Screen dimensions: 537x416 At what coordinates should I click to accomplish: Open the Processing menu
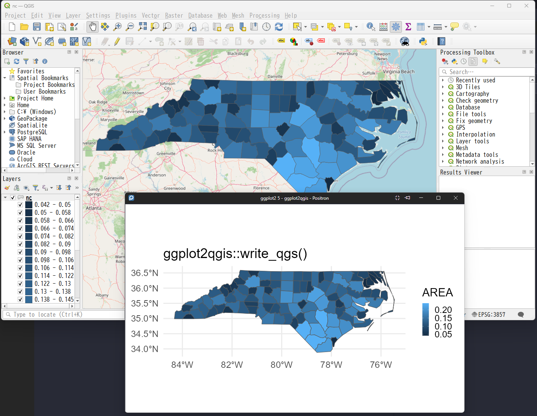264,15
